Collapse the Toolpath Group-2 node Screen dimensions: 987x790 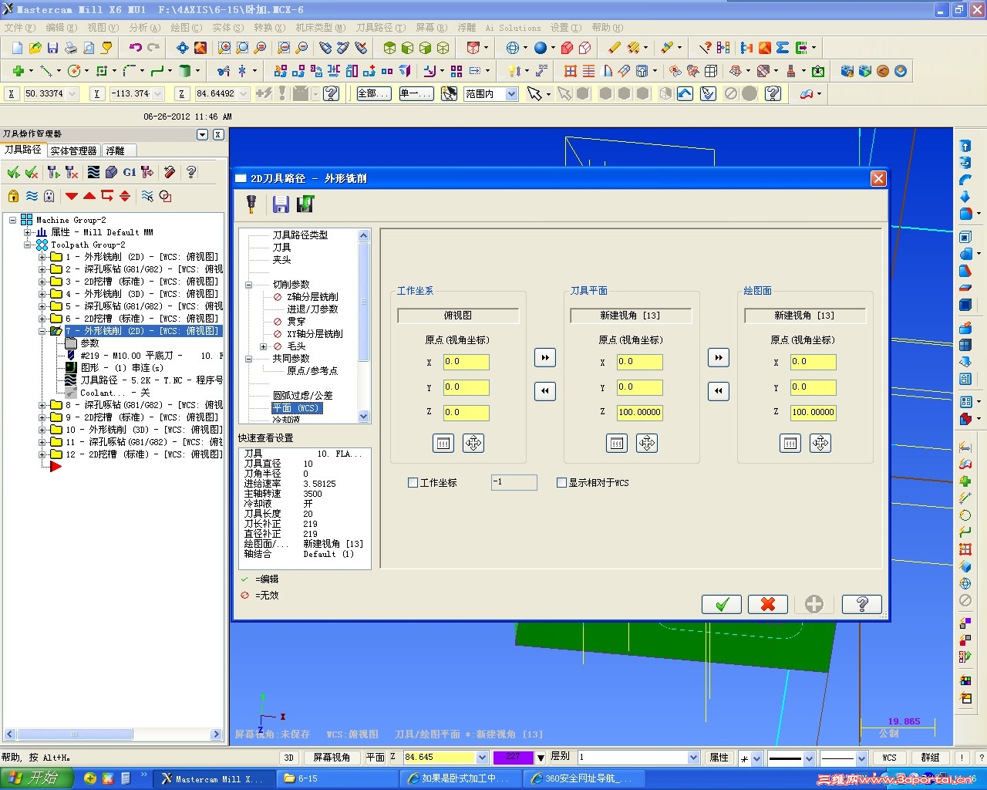point(28,245)
